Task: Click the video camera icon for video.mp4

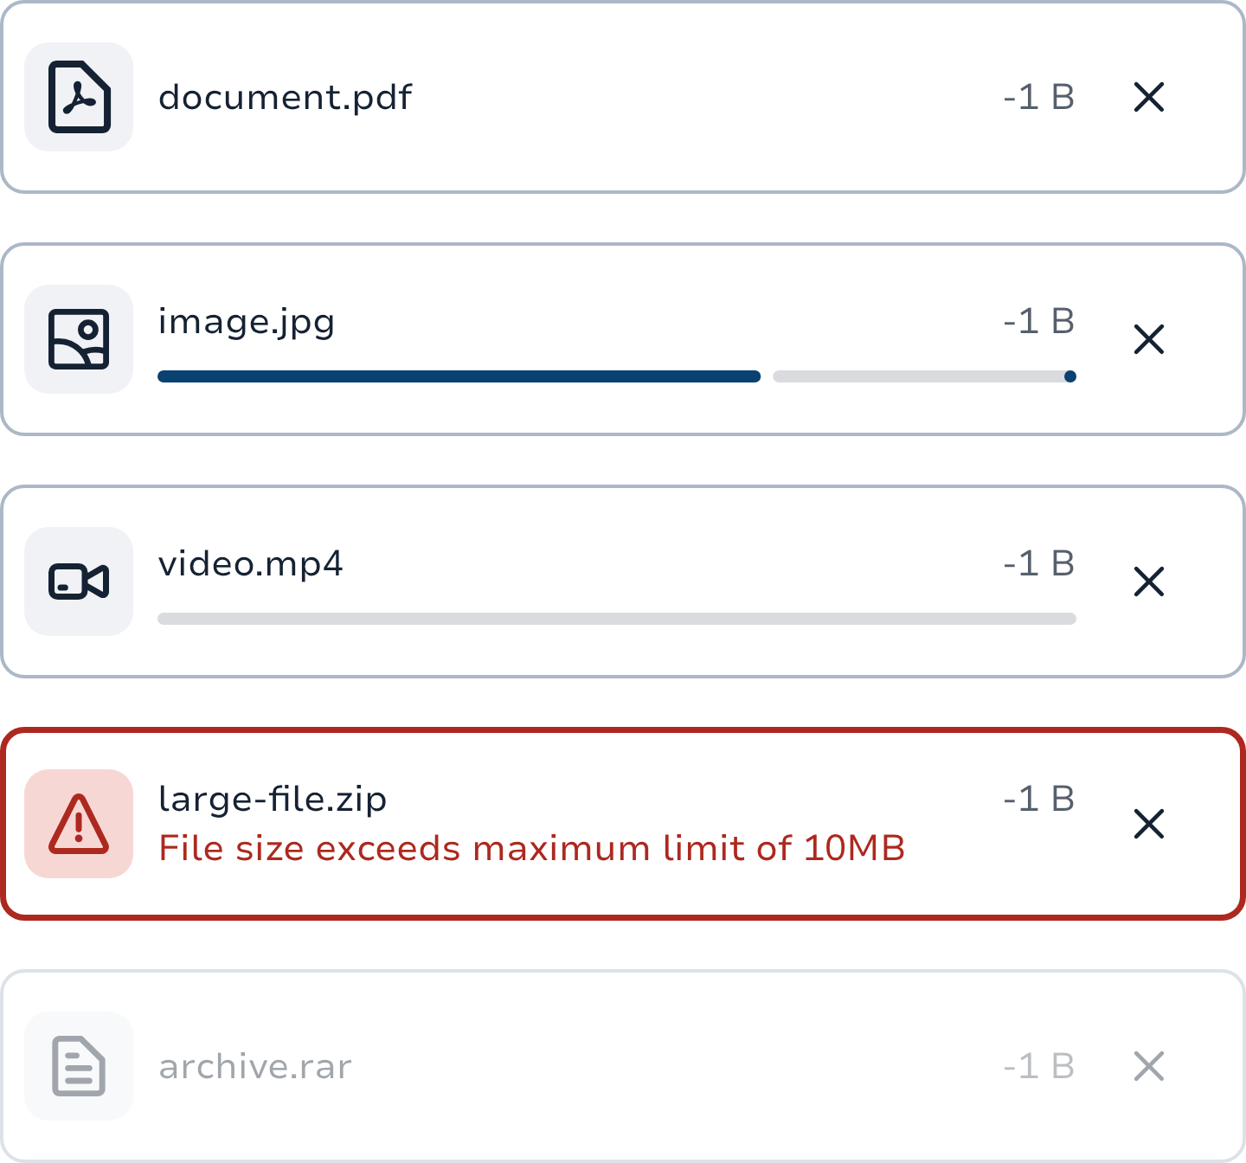Action: (x=79, y=581)
